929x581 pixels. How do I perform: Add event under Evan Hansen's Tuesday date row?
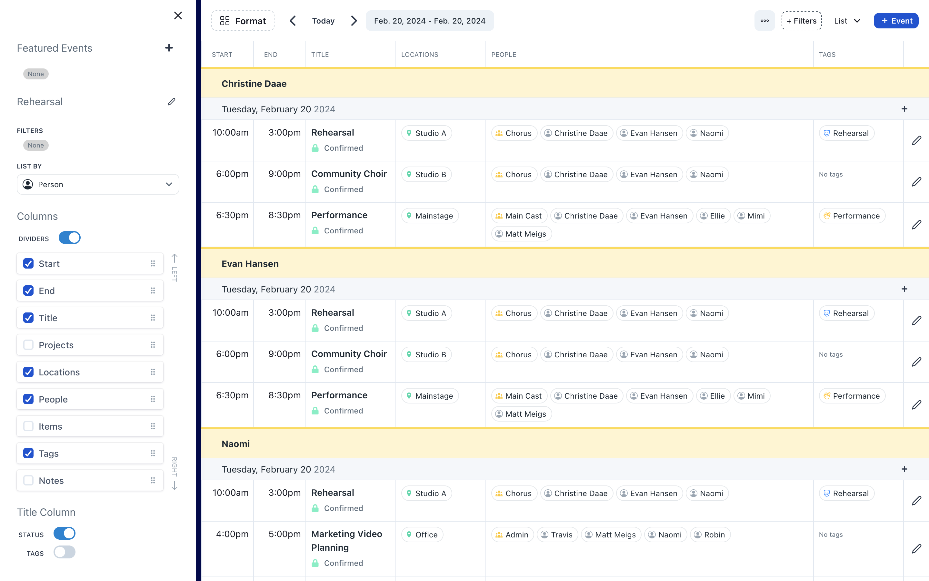(904, 289)
